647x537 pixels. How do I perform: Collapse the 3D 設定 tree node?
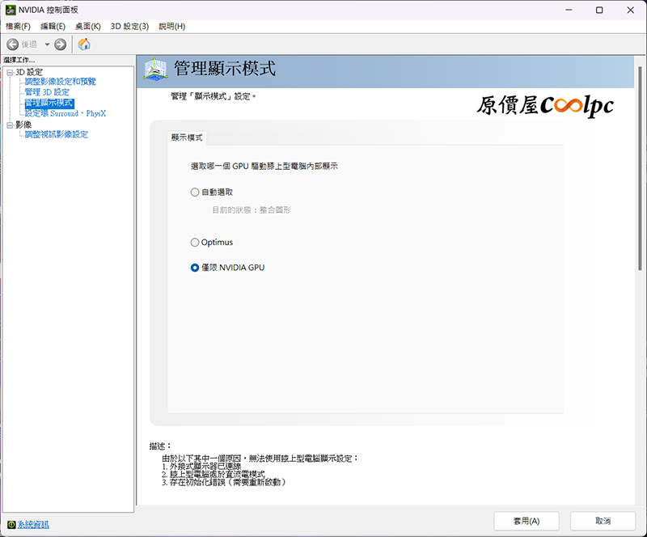[10, 73]
